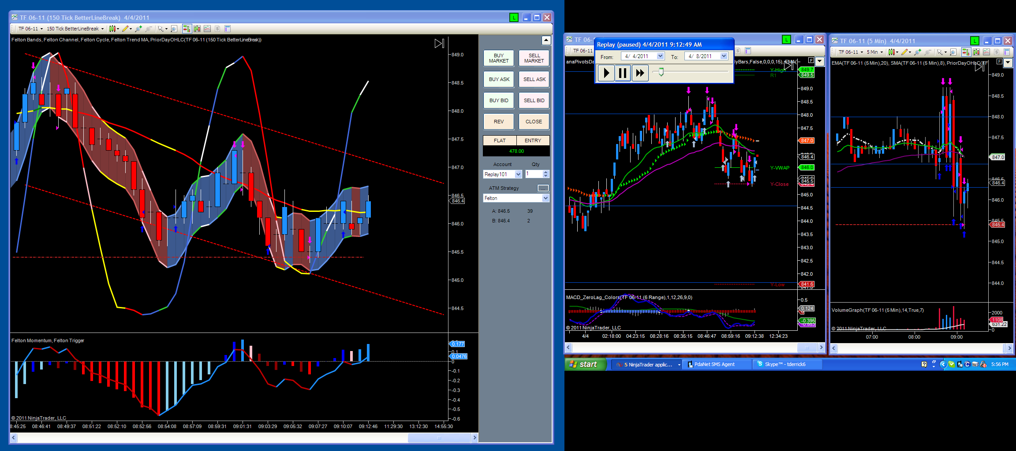The height and width of the screenshot is (451, 1016).
Task: Switch to Skype tderrick6 in the taskbar
Action: pyautogui.click(x=787, y=364)
